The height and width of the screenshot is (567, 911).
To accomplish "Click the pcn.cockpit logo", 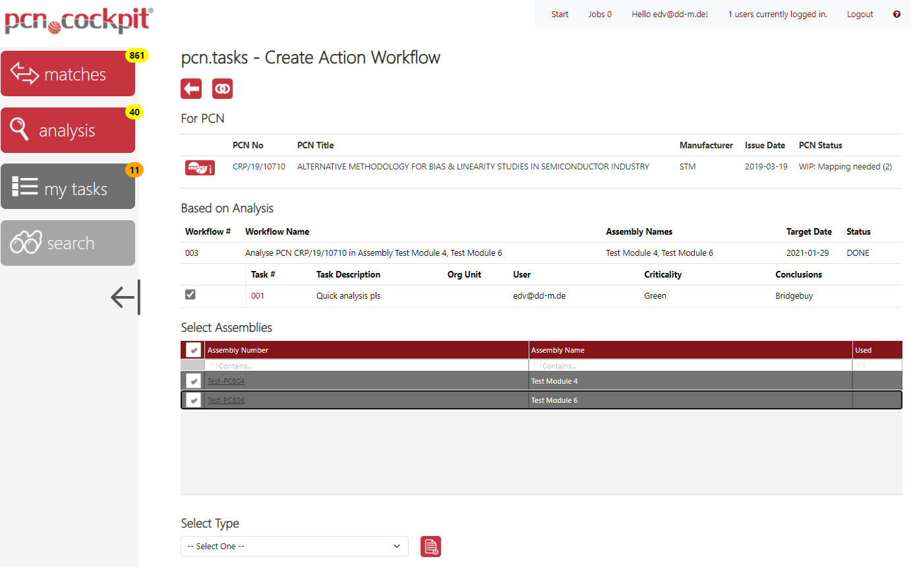I will click(78, 20).
